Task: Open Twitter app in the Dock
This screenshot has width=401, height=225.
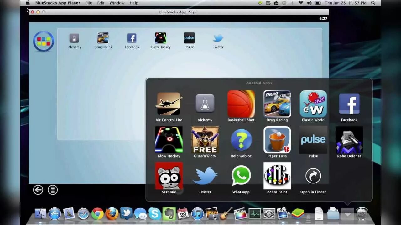Action: (x=126, y=213)
